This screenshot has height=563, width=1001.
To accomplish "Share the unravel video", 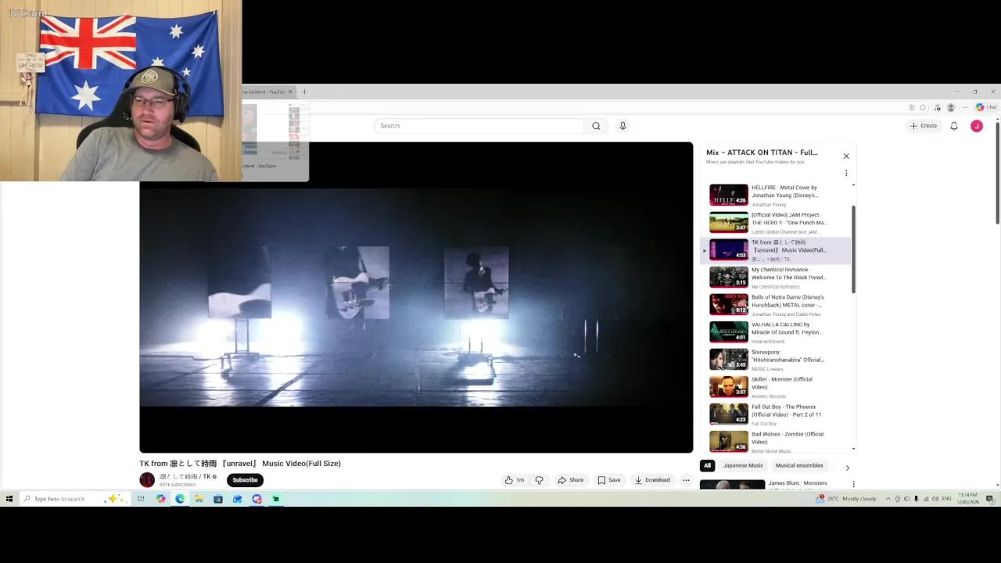I will (x=570, y=480).
